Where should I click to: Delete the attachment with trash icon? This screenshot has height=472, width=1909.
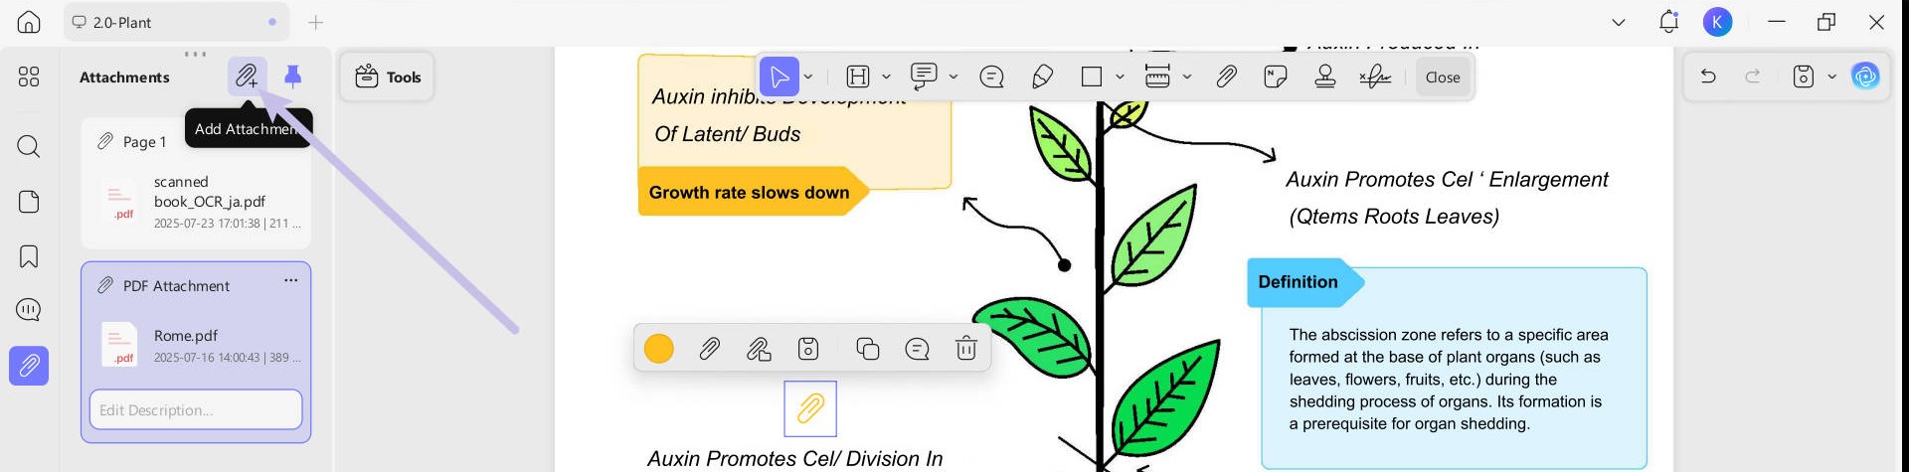click(x=966, y=349)
